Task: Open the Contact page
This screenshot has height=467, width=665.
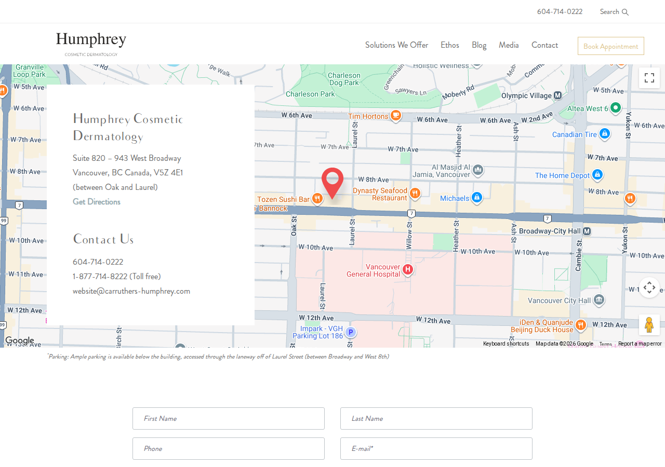Action: coord(544,45)
